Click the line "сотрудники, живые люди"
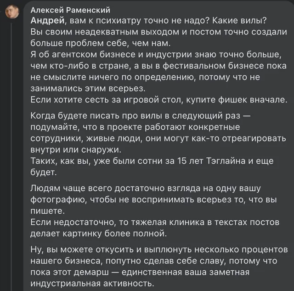 click(158, 138)
